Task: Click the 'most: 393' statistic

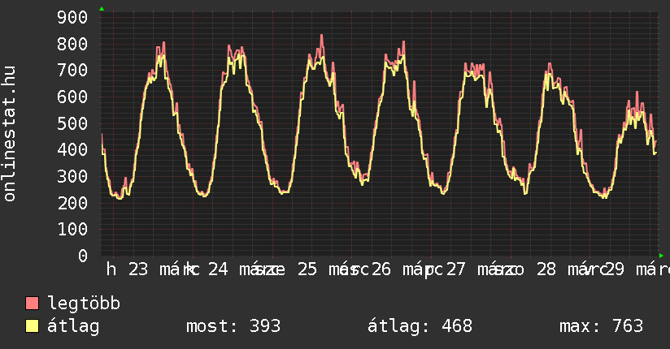Action: coord(233,326)
